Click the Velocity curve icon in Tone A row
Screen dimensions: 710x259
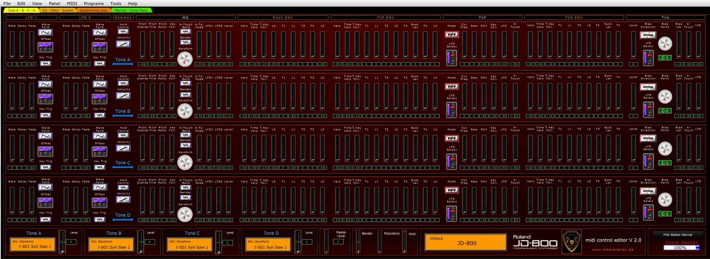coord(123,44)
